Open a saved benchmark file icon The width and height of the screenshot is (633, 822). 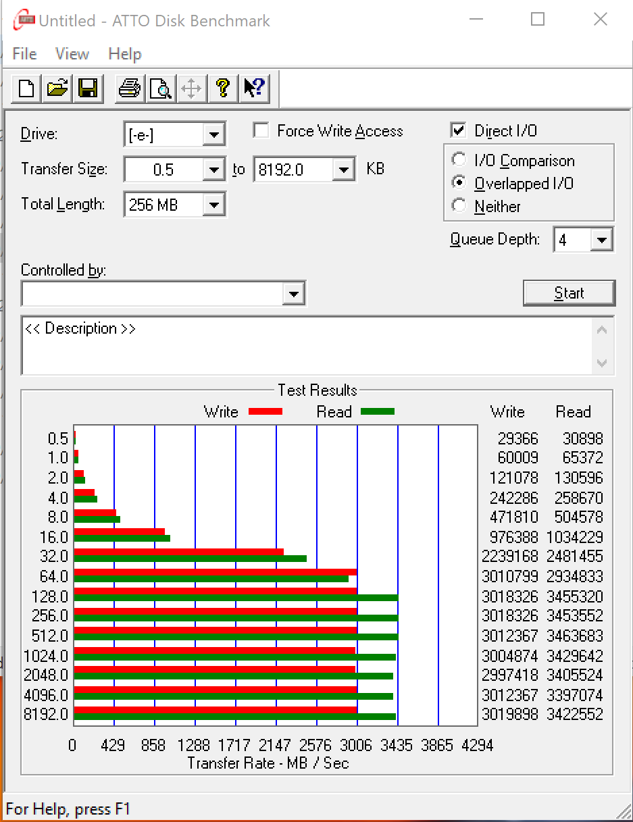click(57, 88)
